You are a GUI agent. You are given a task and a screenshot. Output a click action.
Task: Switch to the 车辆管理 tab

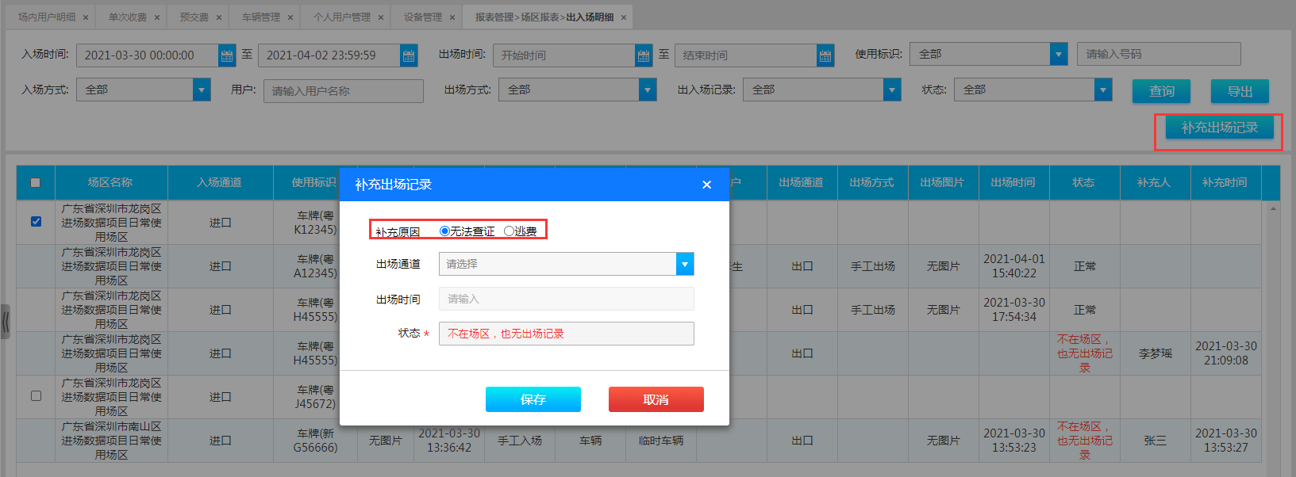pos(260,17)
